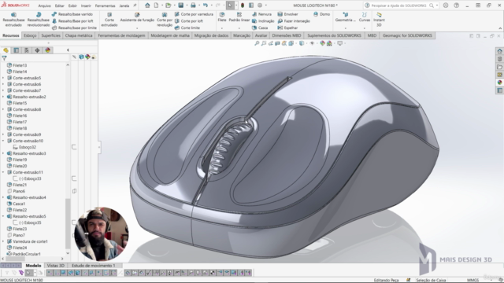Click the Undo arrow icon

[x=205, y=6]
